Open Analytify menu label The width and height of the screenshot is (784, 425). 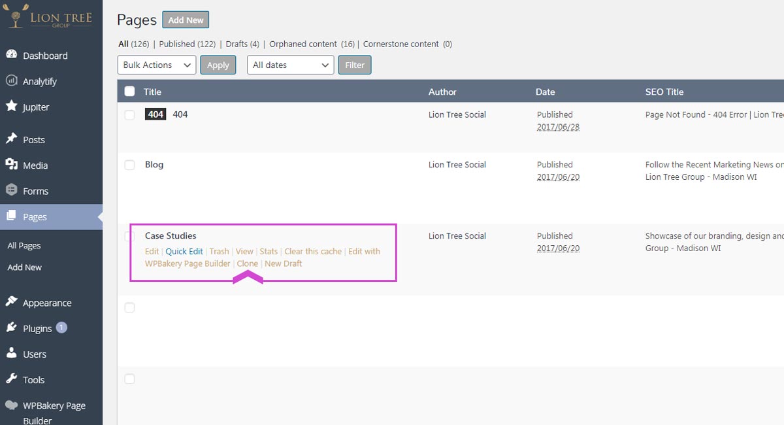(x=40, y=81)
